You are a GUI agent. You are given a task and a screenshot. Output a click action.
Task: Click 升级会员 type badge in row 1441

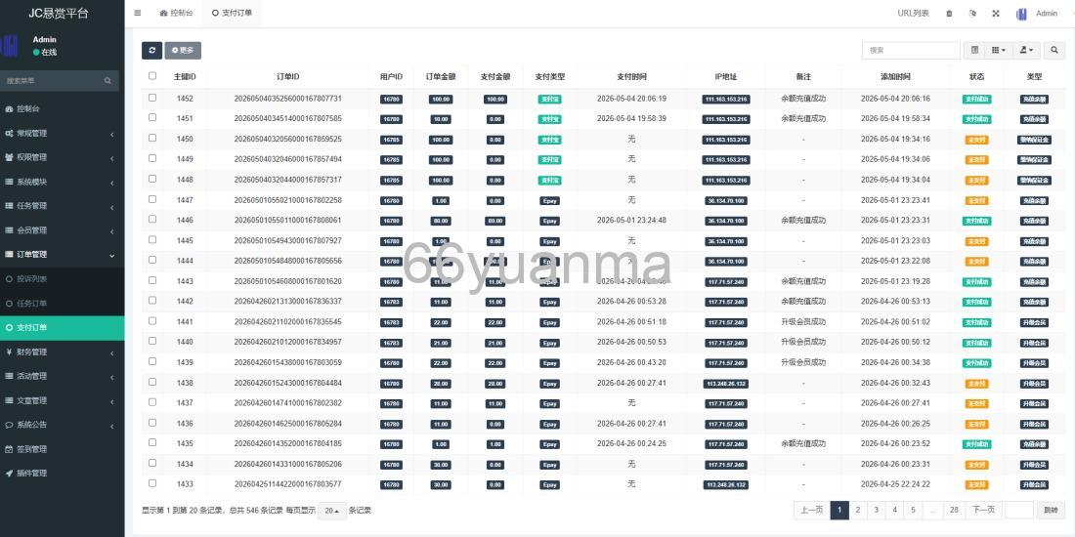1034,322
